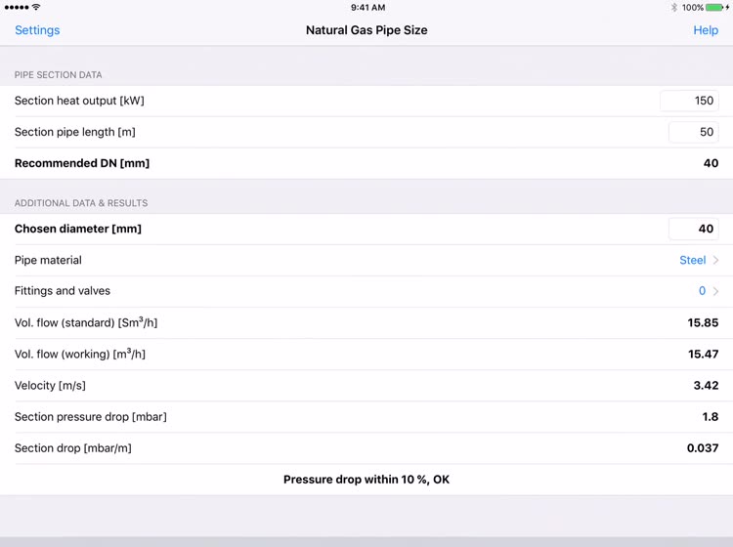733x547 pixels.
Task: Edit the Section pipe length field
Action: point(694,132)
